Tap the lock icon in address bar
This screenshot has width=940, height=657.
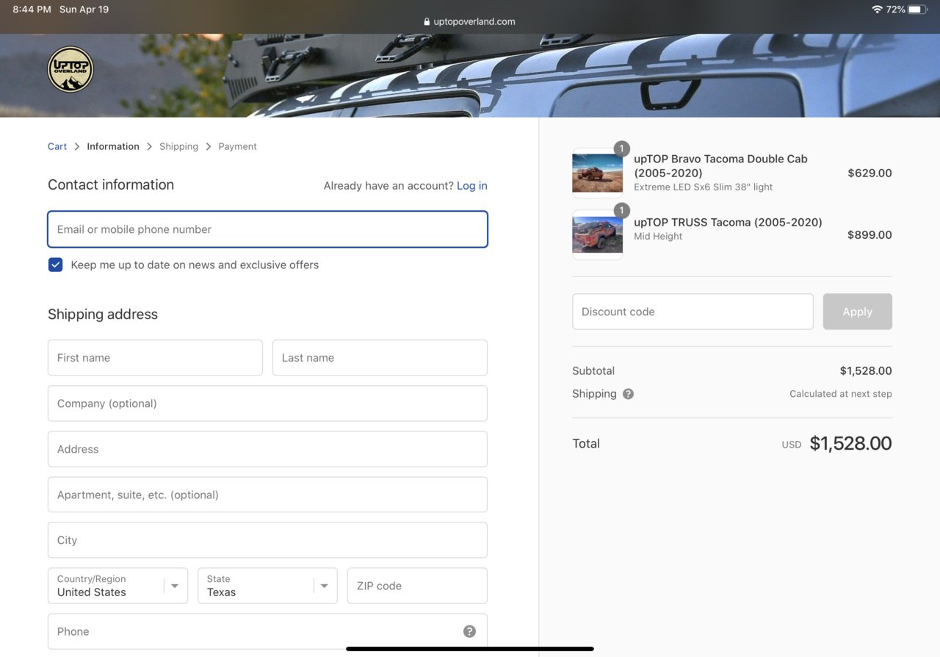427,22
